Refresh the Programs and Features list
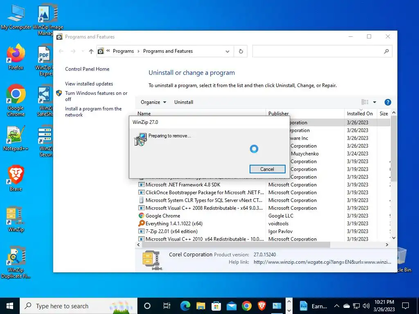 coord(241,51)
